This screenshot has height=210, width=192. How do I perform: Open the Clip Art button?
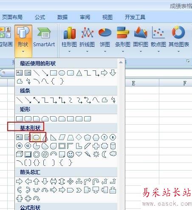tap(6, 37)
